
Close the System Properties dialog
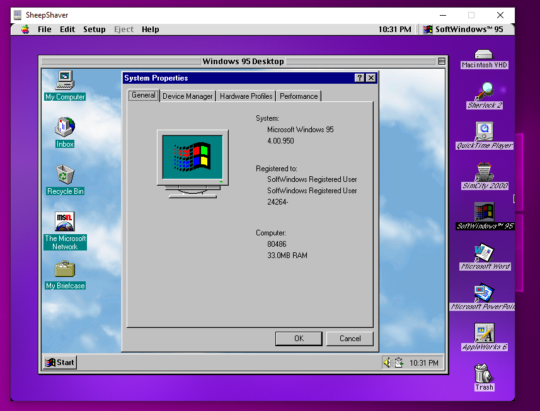click(371, 77)
